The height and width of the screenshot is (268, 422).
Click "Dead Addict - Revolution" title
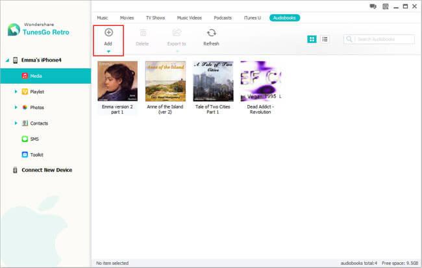click(x=260, y=109)
